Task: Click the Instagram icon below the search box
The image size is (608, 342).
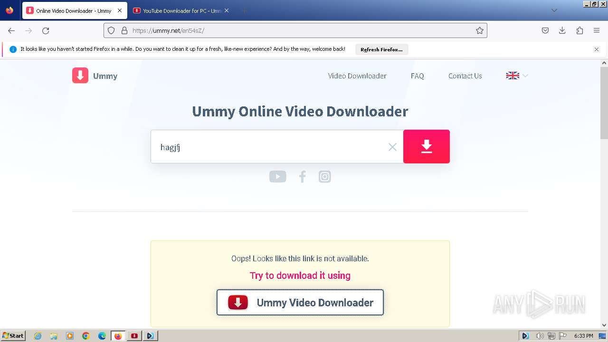Action: point(325,177)
